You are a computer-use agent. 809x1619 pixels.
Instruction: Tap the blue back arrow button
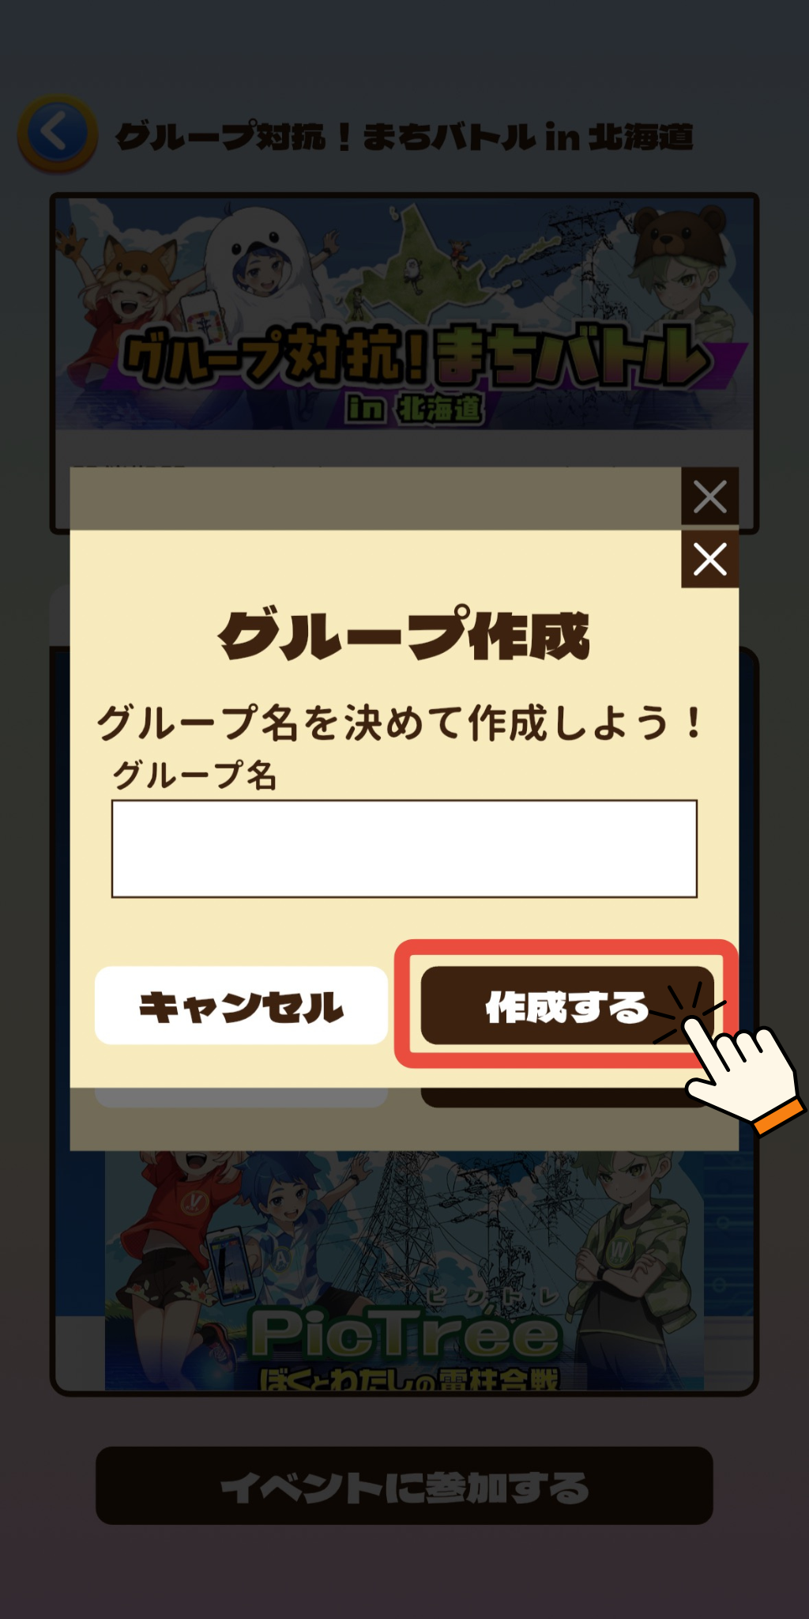(58, 133)
